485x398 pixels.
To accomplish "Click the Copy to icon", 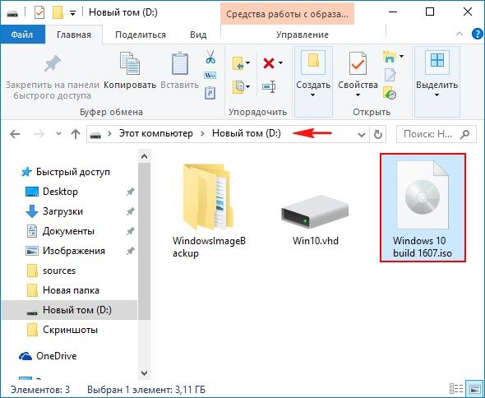I will pyautogui.click(x=238, y=87).
